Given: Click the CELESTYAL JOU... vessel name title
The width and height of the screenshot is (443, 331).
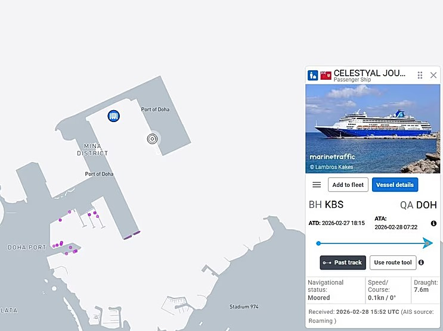Looking at the screenshot, I should pyautogui.click(x=370, y=73).
